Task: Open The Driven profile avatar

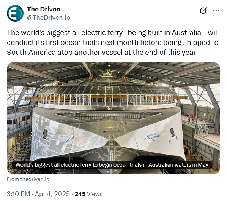Action: coord(15,13)
